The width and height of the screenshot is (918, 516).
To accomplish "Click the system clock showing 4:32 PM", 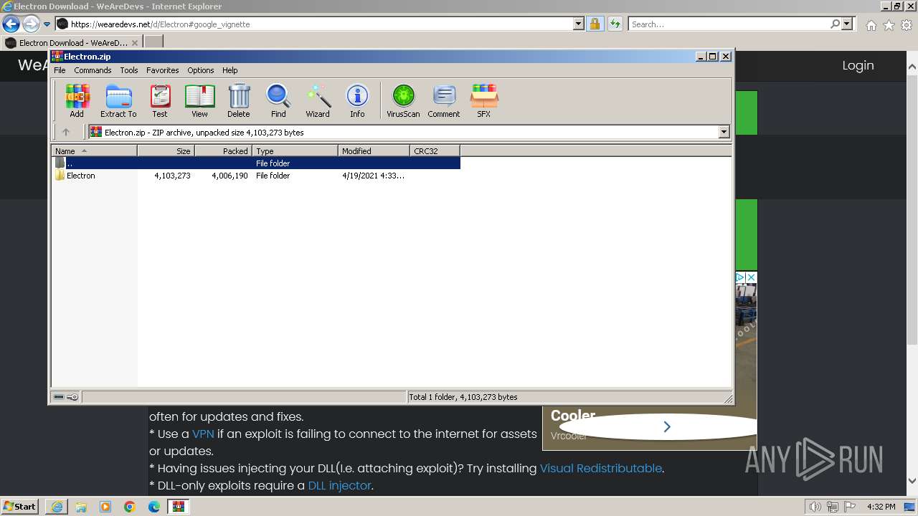I will tap(881, 507).
